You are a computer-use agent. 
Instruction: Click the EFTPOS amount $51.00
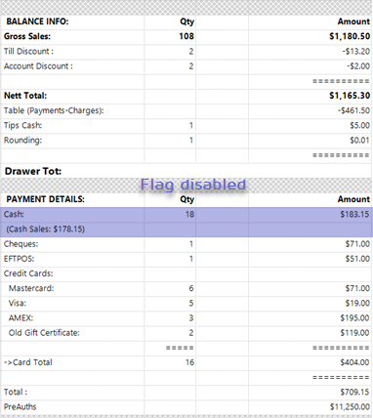357,259
